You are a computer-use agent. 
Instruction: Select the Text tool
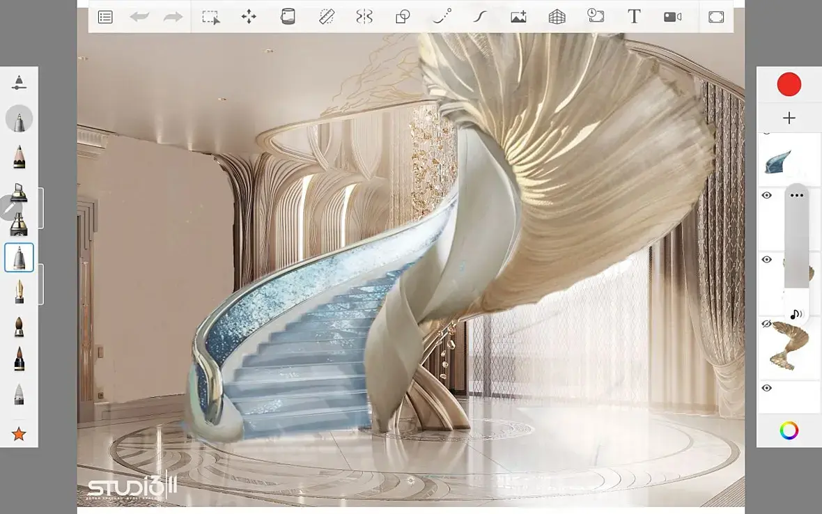pyautogui.click(x=634, y=17)
